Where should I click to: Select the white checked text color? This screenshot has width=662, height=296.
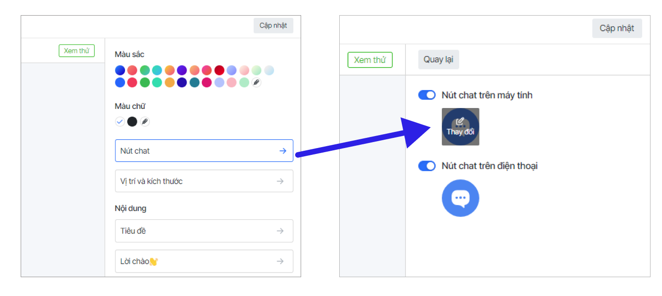click(x=120, y=122)
